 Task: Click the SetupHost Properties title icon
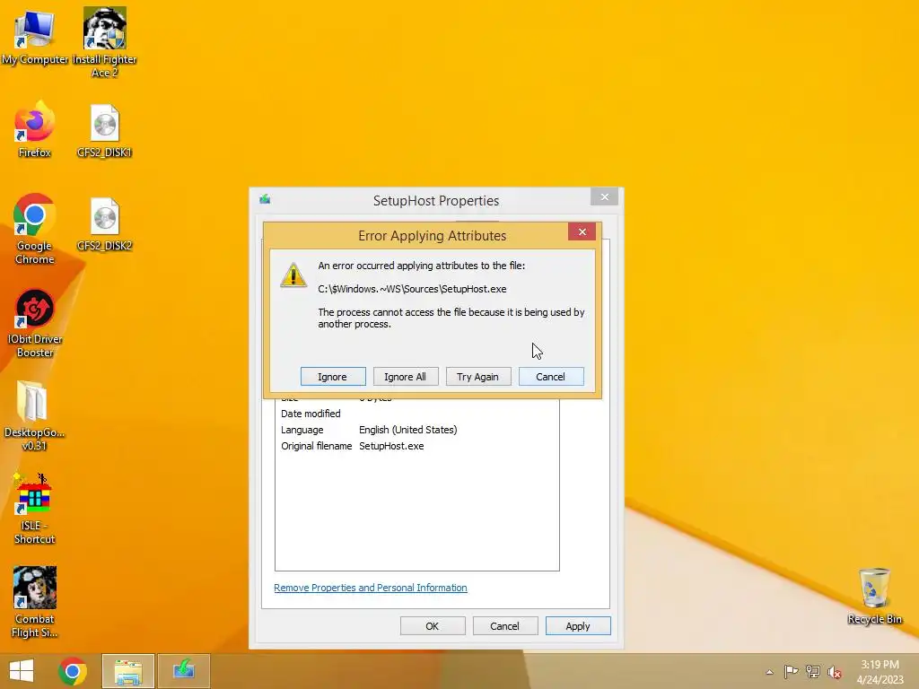click(265, 199)
